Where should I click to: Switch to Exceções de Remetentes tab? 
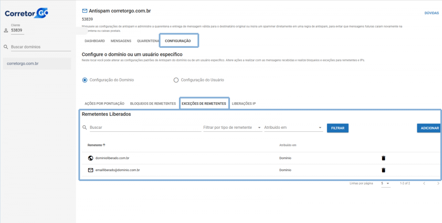(x=204, y=104)
